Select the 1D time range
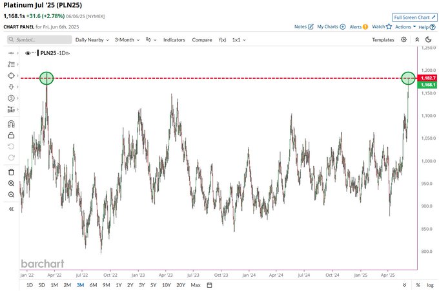 [30, 285]
